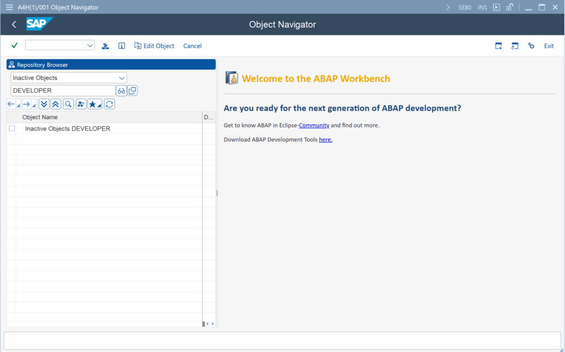Select the Add to Favorites star icon

92,104
